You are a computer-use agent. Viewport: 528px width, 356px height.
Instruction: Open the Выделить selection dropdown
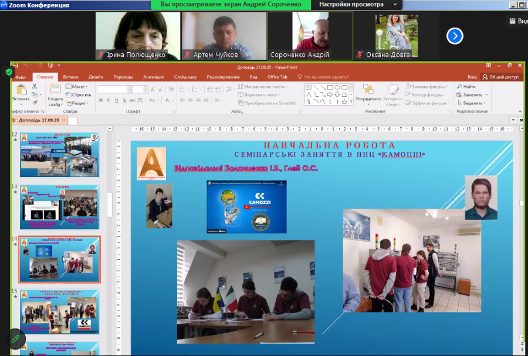point(473,103)
